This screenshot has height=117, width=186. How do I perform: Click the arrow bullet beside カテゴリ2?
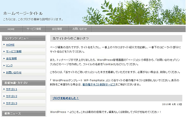coord(4,96)
